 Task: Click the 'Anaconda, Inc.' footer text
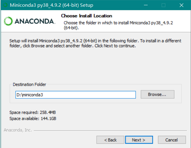point(18,130)
